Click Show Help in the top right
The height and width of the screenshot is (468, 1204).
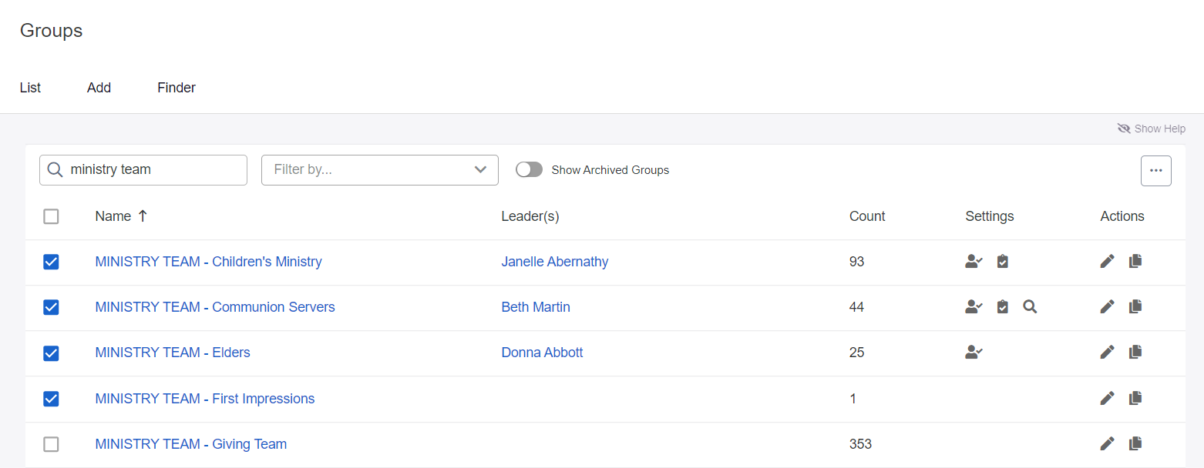1152,128
